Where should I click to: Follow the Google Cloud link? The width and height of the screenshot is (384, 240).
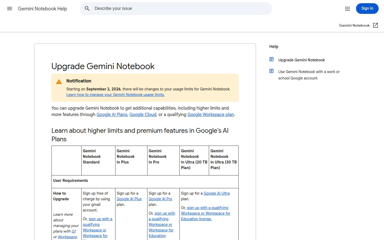(x=143, y=114)
